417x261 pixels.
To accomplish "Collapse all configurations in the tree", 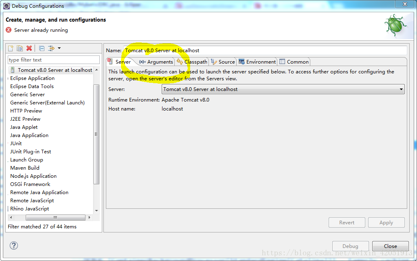I will (x=42, y=48).
